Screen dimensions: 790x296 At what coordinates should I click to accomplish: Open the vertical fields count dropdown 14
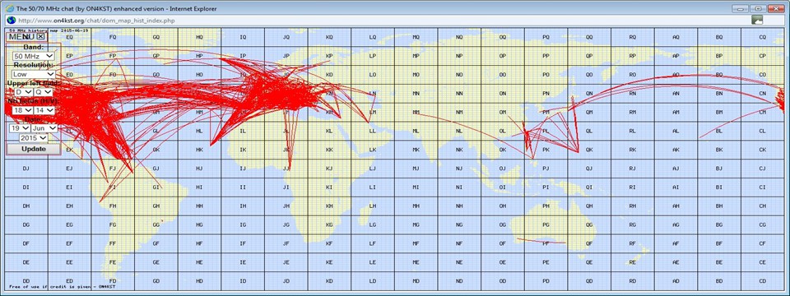(x=44, y=109)
